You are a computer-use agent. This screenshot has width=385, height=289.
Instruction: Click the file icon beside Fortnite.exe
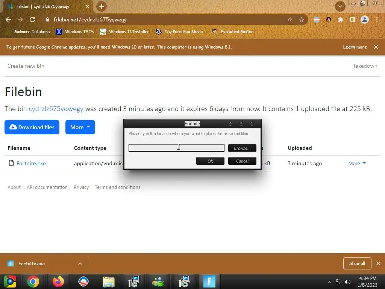point(11,163)
